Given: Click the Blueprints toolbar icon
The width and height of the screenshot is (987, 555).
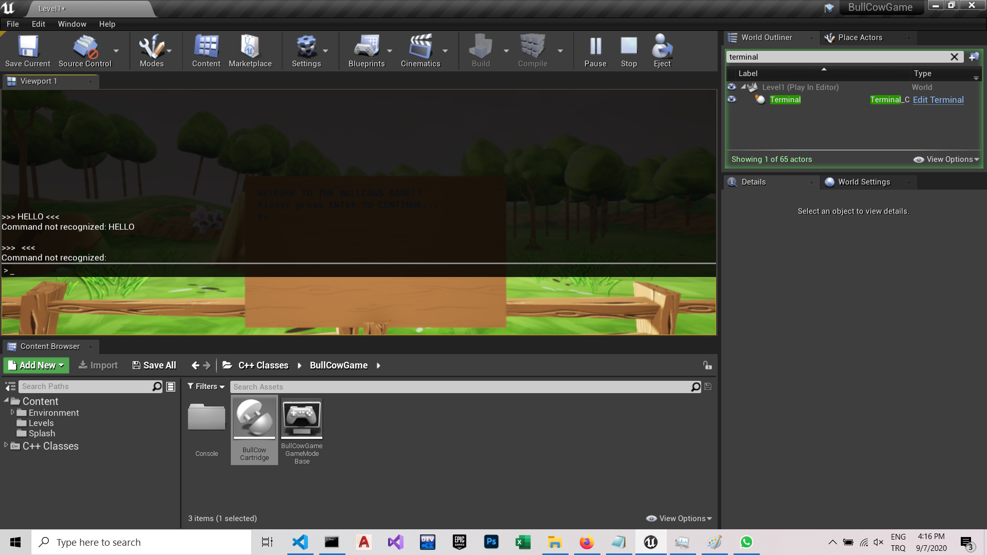Looking at the screenshot, I should pos(366,51).
